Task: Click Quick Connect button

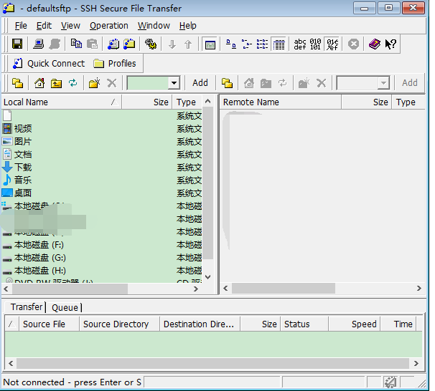Action: tap(49, 63)
